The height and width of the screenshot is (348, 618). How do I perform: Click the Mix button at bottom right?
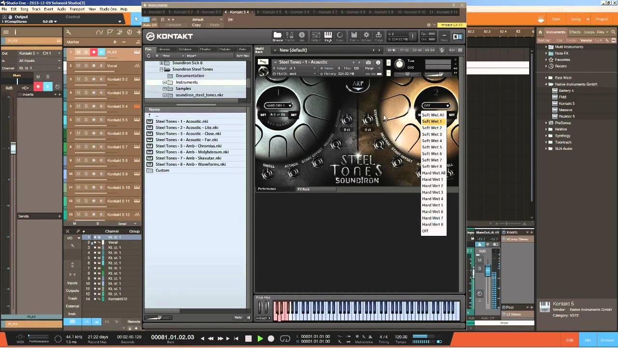coord(588,340)
